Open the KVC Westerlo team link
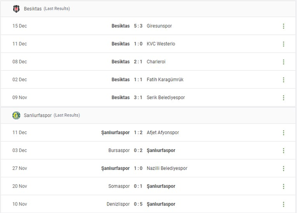Viewport: 297px width, 213px height. pos(161,44)
